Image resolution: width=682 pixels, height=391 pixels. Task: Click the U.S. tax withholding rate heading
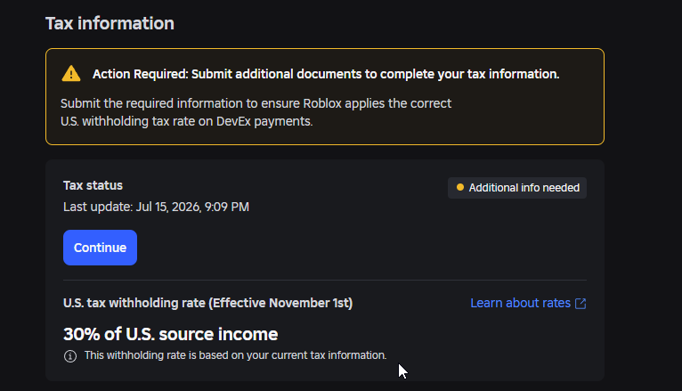point(208,303)
